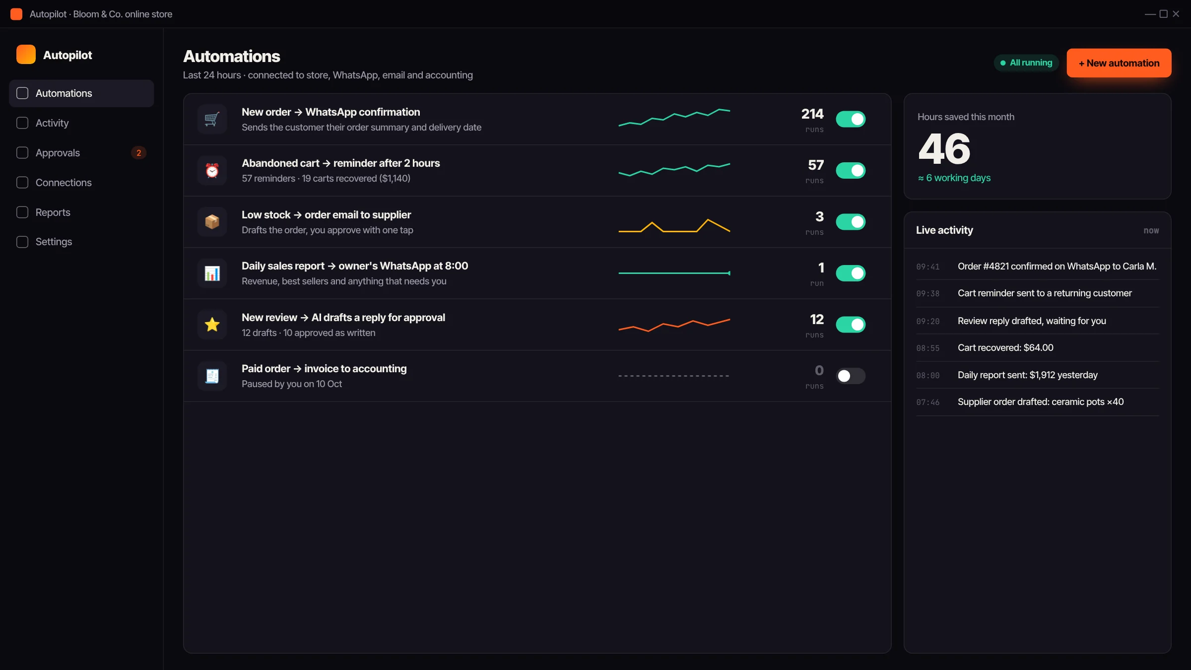This screenshot has height=670, width=1191.
Task: Disable the New order WhatsApp confirmation toggle
Action: coord(851,119)
